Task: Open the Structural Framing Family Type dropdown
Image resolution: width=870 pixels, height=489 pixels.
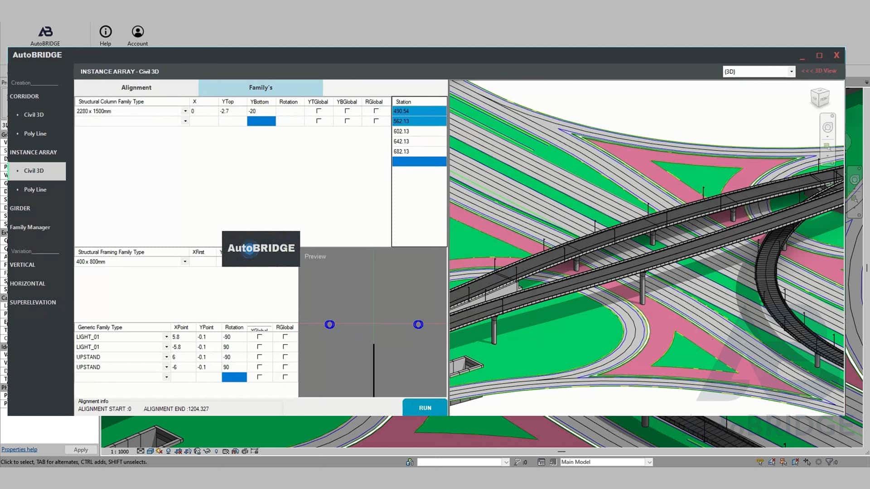Action: pyautogui.click(x=184, y=262)
